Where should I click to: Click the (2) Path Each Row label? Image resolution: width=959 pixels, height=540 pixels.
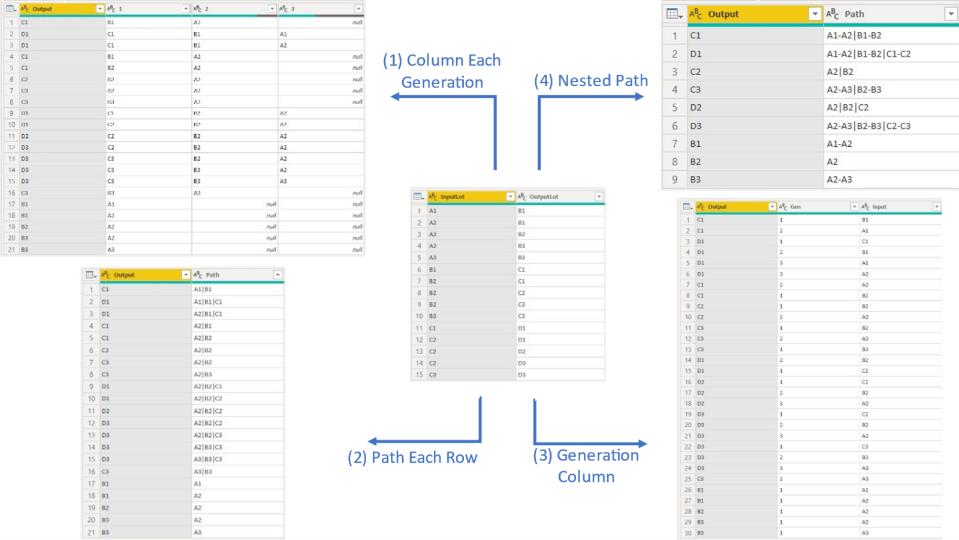point(412,457)
